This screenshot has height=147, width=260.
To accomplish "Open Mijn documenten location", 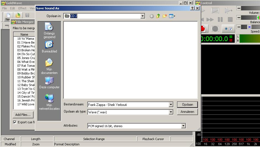I will pos(49,66).
